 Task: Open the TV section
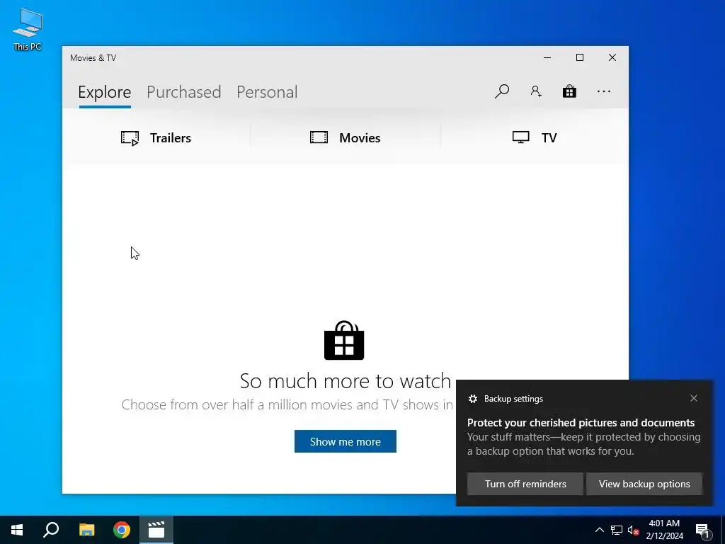(535, 138)
